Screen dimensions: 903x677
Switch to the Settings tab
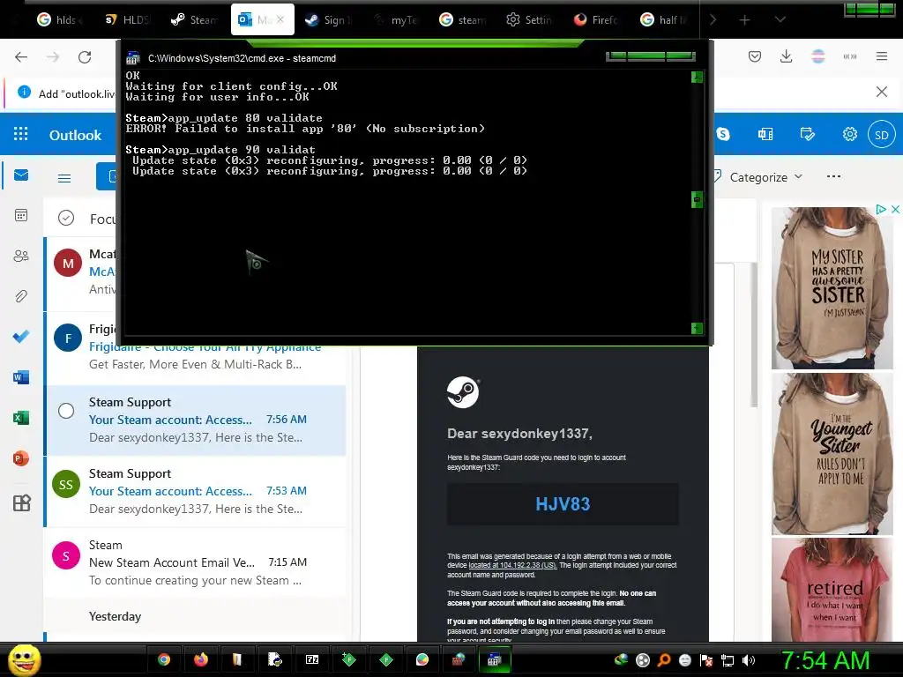pyautogui.click(x=529, y=19)
